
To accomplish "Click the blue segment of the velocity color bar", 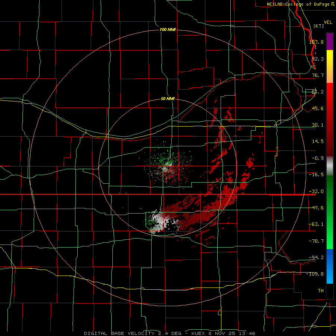I will (330, 266).
